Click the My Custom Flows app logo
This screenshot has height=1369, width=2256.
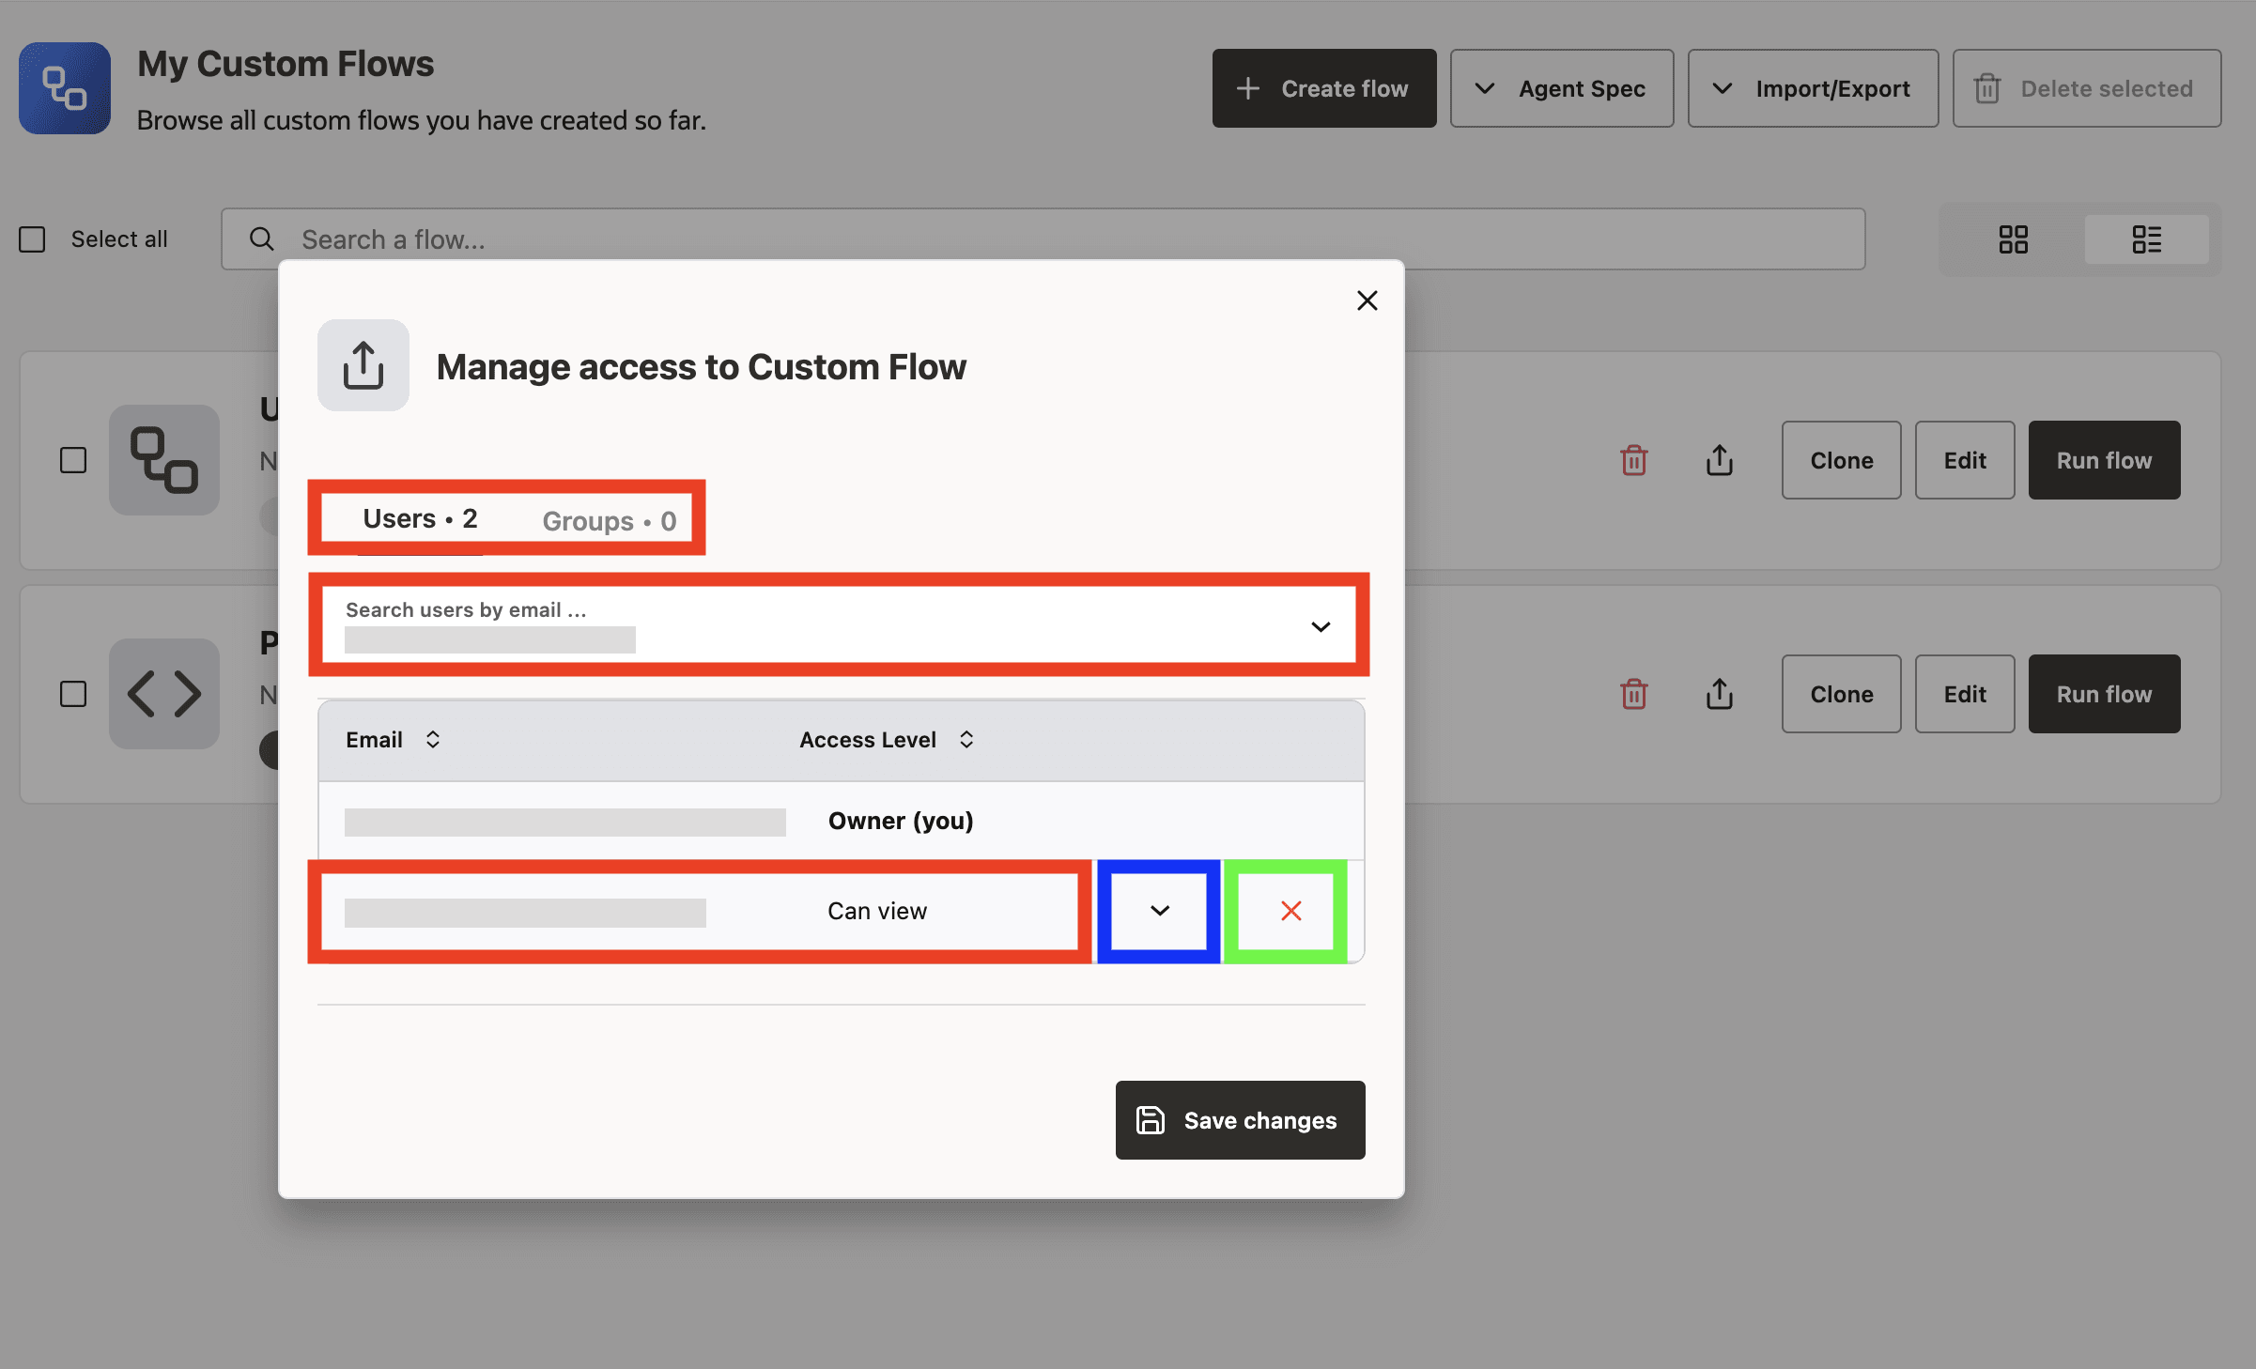point(65,88)
